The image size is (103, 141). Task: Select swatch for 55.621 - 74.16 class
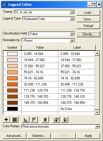point(12,72)
